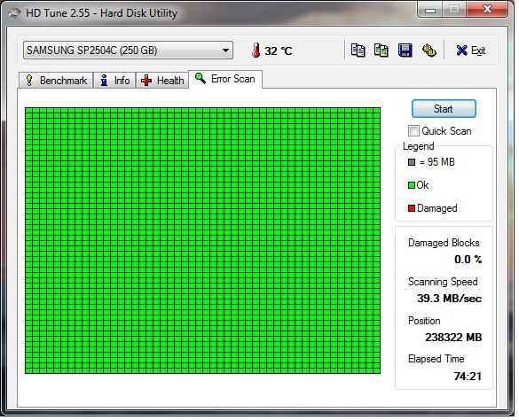The height and width of the screenshot is (420, 519).
Task: Enable the Quick Scan checkbox
Action: click(x=413, y=130)
